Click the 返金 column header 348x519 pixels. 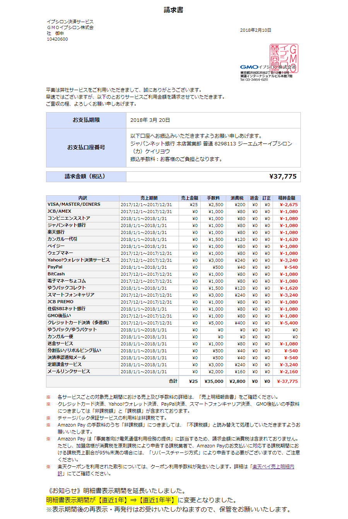[x=254, y=198]
